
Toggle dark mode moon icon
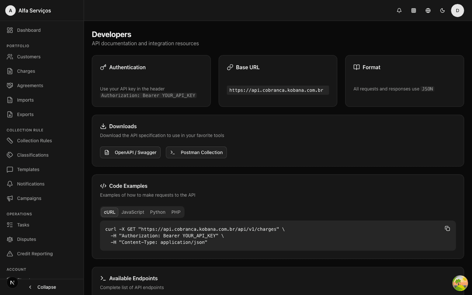(x=442, y=10)
